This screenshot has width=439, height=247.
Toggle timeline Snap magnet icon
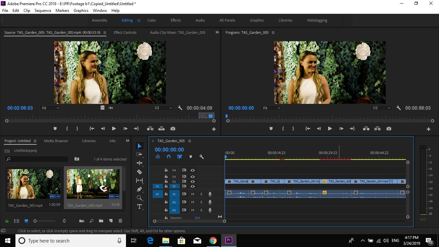click(169, 157)
